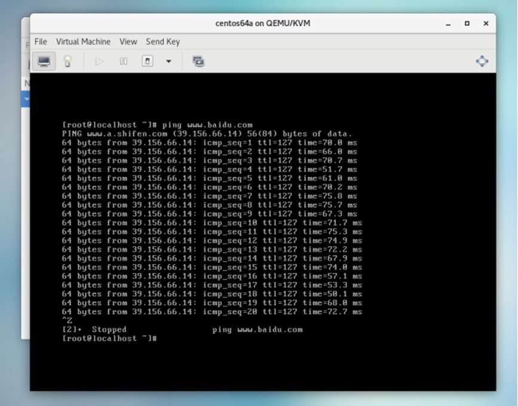Click the first 'ping www.baidu.com' command line
Image resolution: width=518 pixels, height=406 pixels.
coord(157,125)
